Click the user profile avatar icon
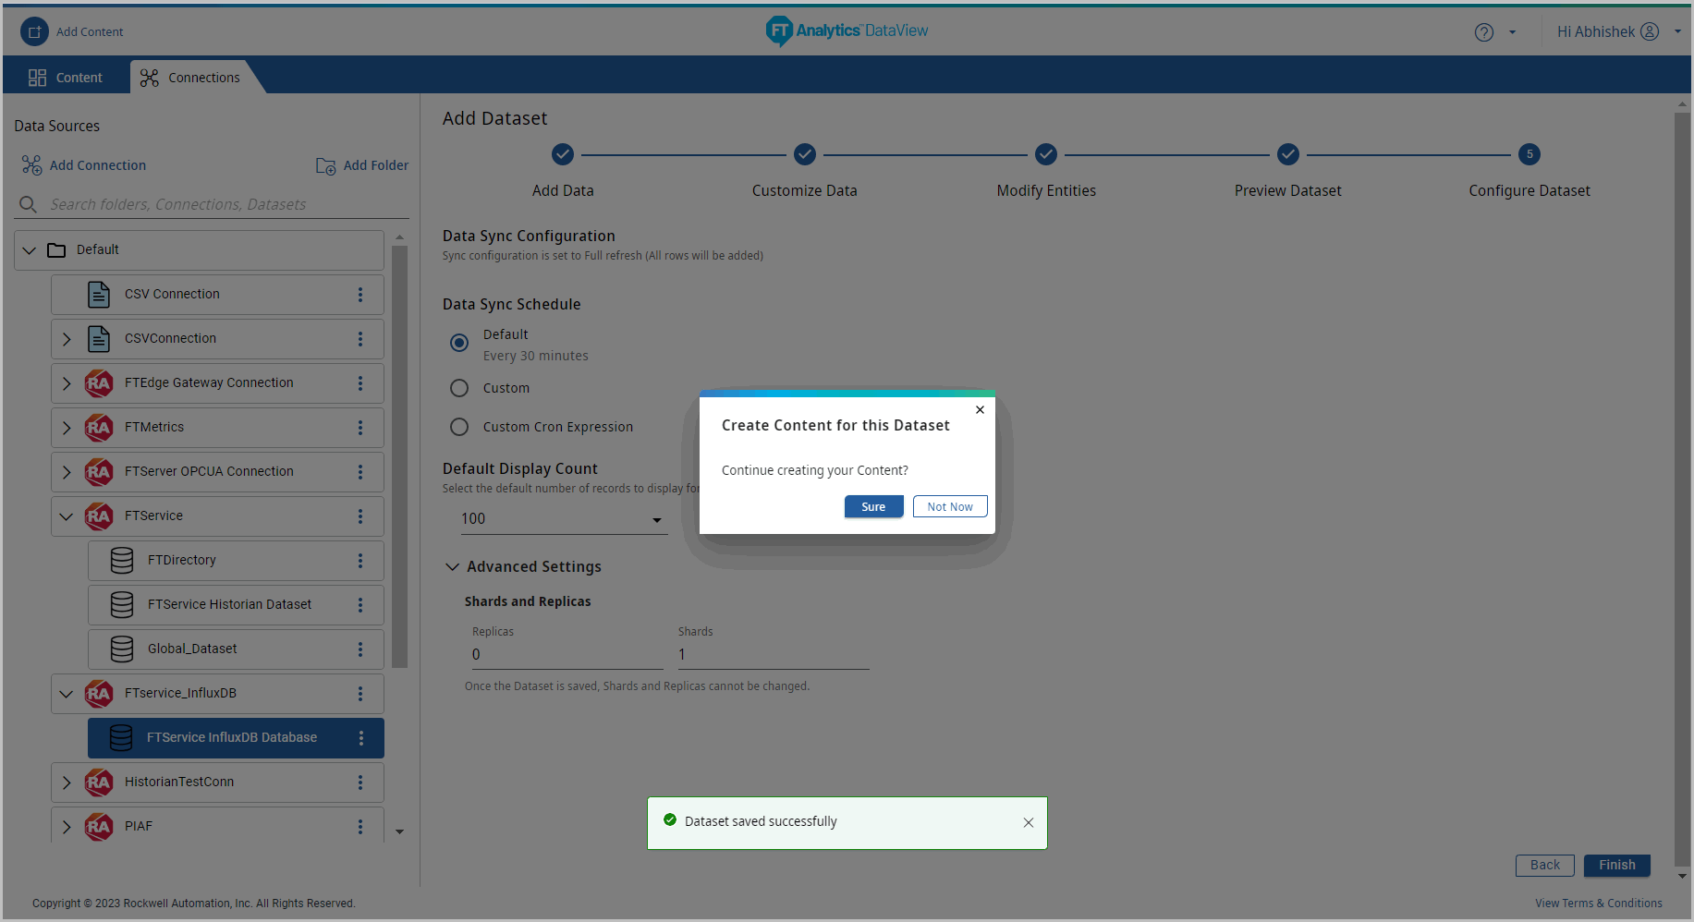 tap(1650, 31)
